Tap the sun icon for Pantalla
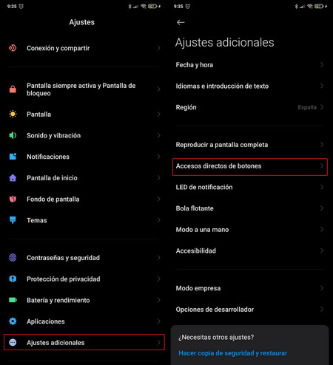The image size is (333, 365). 13,114
